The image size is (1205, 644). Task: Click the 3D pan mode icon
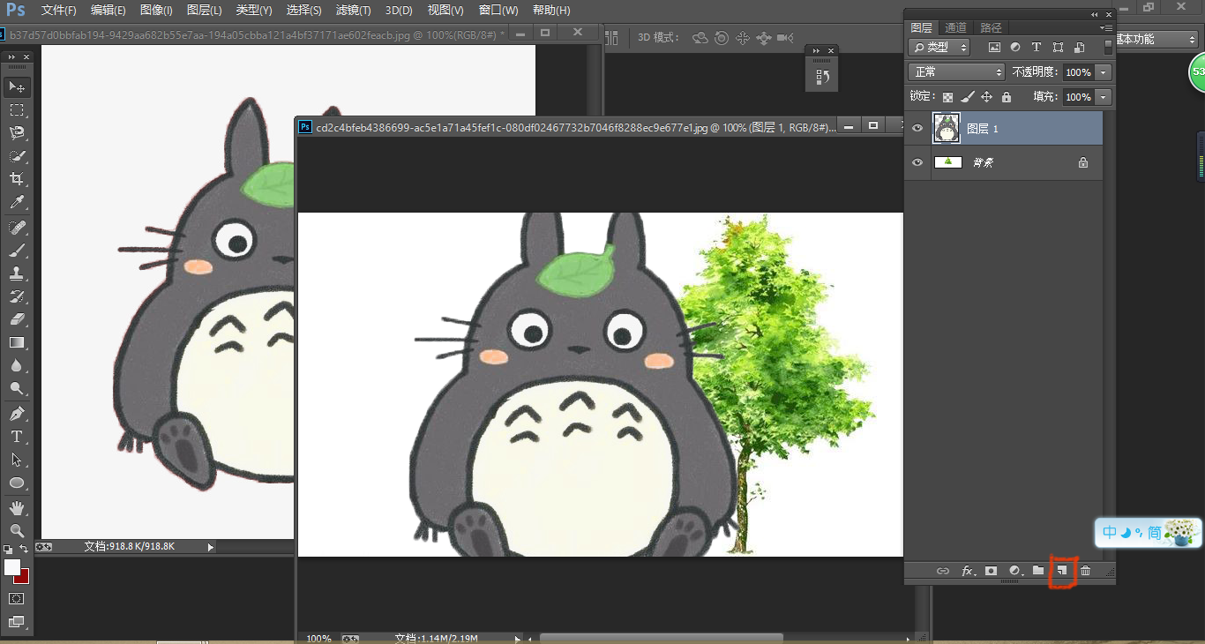coord(743,38)
